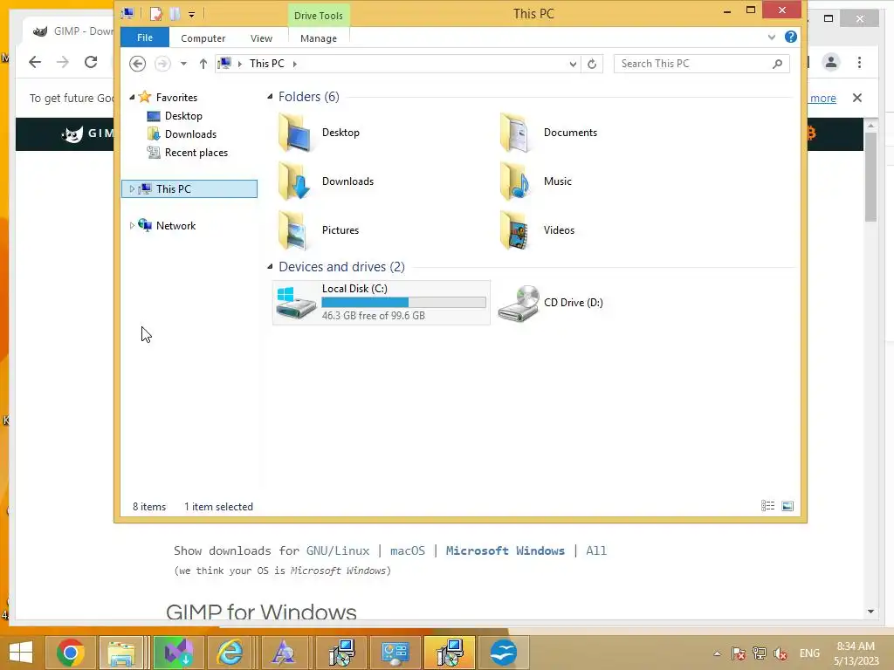Select Network in navigation pane

[175, 226]
